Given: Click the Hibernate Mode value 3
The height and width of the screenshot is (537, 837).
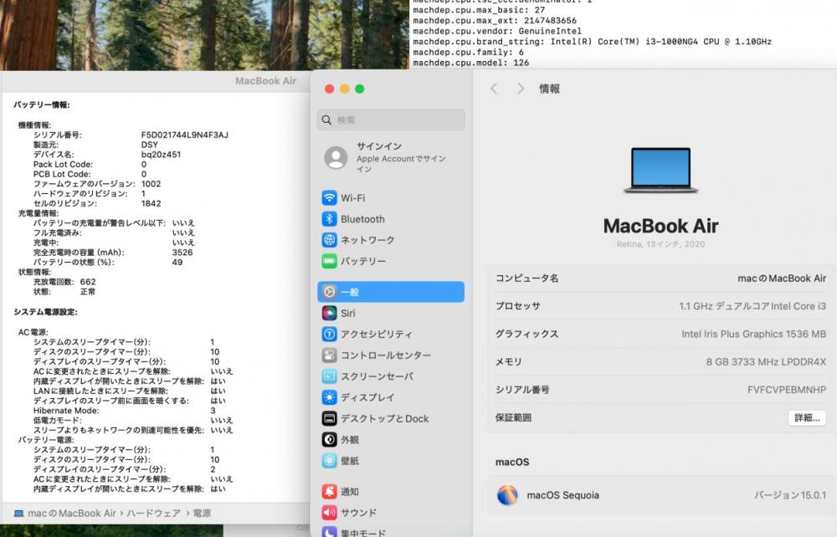Looking at the screenshot, I should [x=213, y=411].
